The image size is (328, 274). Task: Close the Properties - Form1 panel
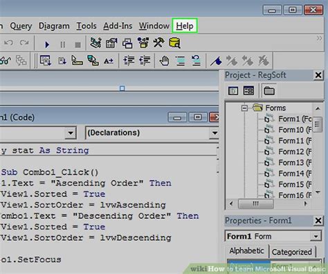pos(318,221)
